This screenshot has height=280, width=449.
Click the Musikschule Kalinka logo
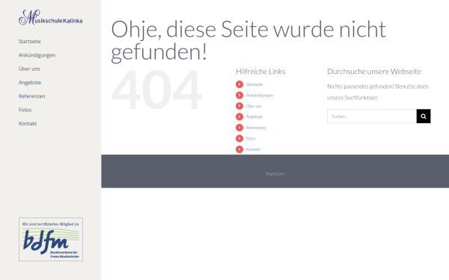tap(50, 17)
